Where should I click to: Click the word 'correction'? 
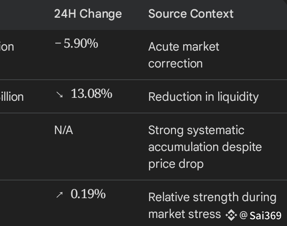[x=175, y=63]
